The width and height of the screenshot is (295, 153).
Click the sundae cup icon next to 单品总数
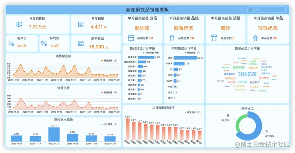point(255,38)
